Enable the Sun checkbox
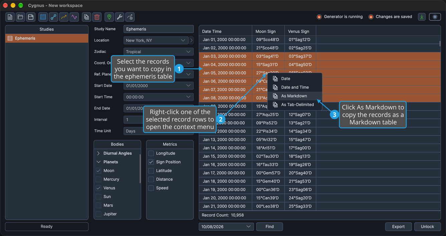The height and width of the screenshot is (236, 446). [x=99, y=197]
